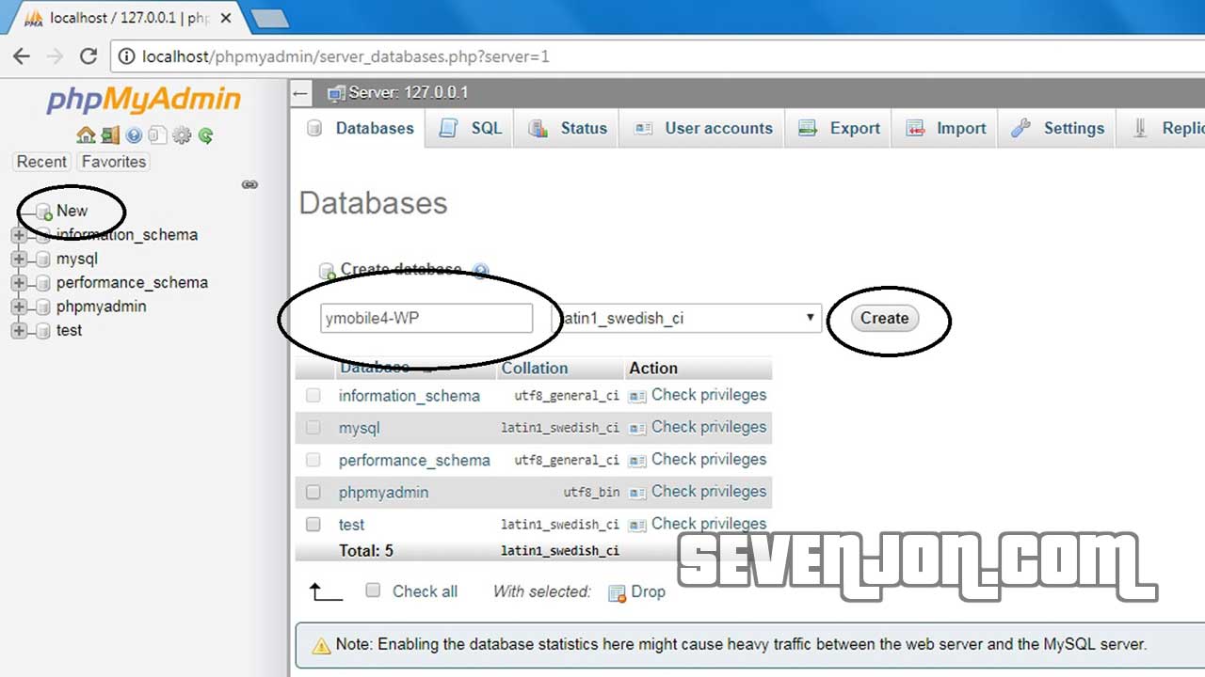Tick the mysql row checkbox
This screenshot has height=677, width=1205.
(x=313, y=428)
